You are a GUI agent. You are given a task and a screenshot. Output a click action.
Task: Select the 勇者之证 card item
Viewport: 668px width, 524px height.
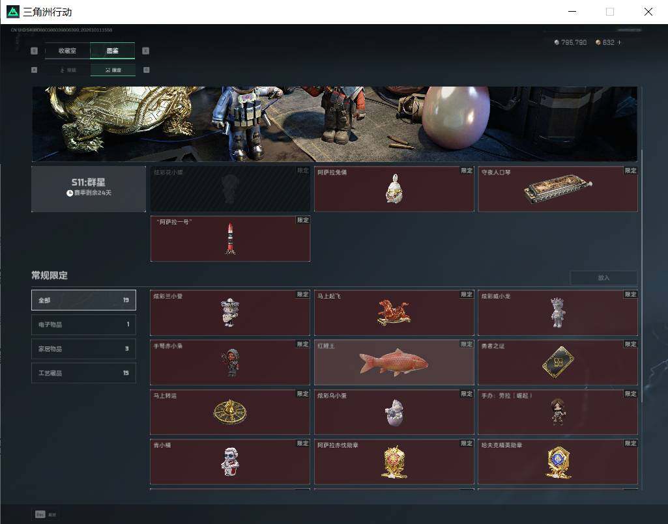pyautogui.click(x=558, y=363)
